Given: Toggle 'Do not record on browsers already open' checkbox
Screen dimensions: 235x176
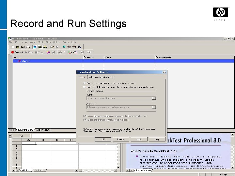Looking at the screenshot, I should pos(85,116).
